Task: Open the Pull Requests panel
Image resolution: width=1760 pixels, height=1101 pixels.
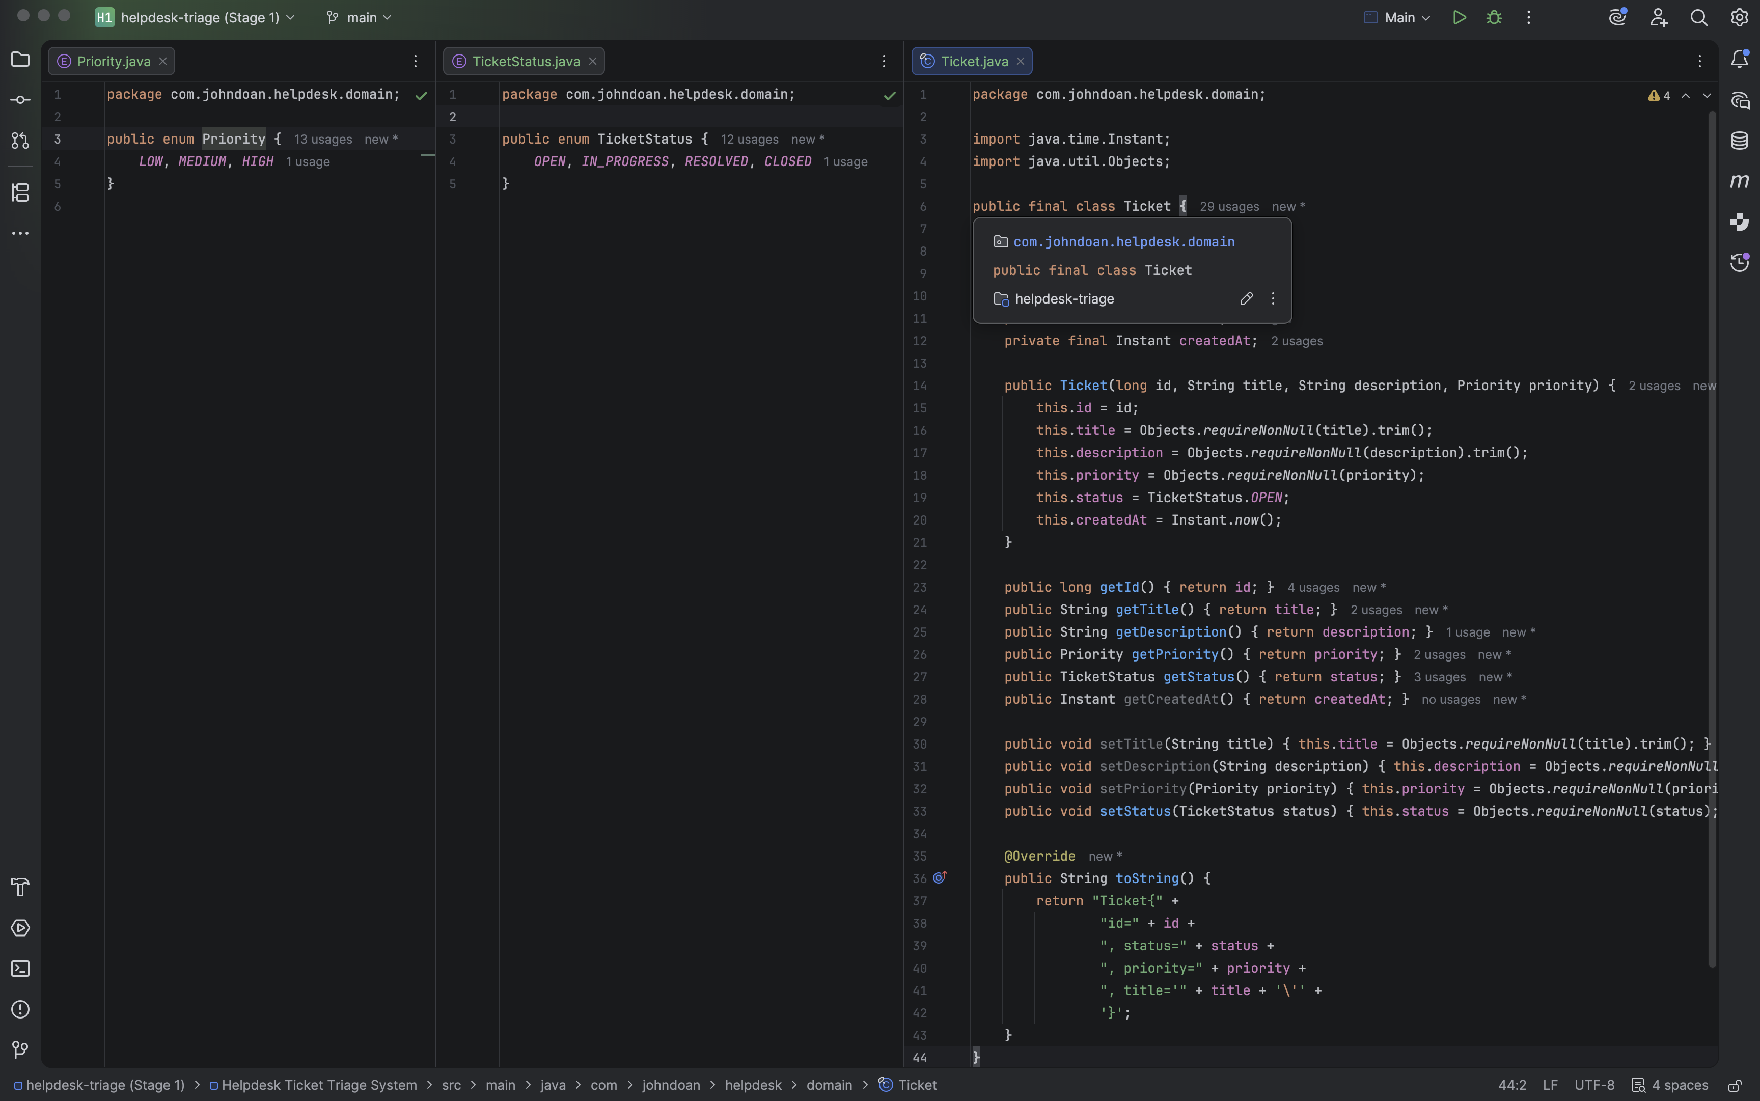Action: [x=20, y=141]
